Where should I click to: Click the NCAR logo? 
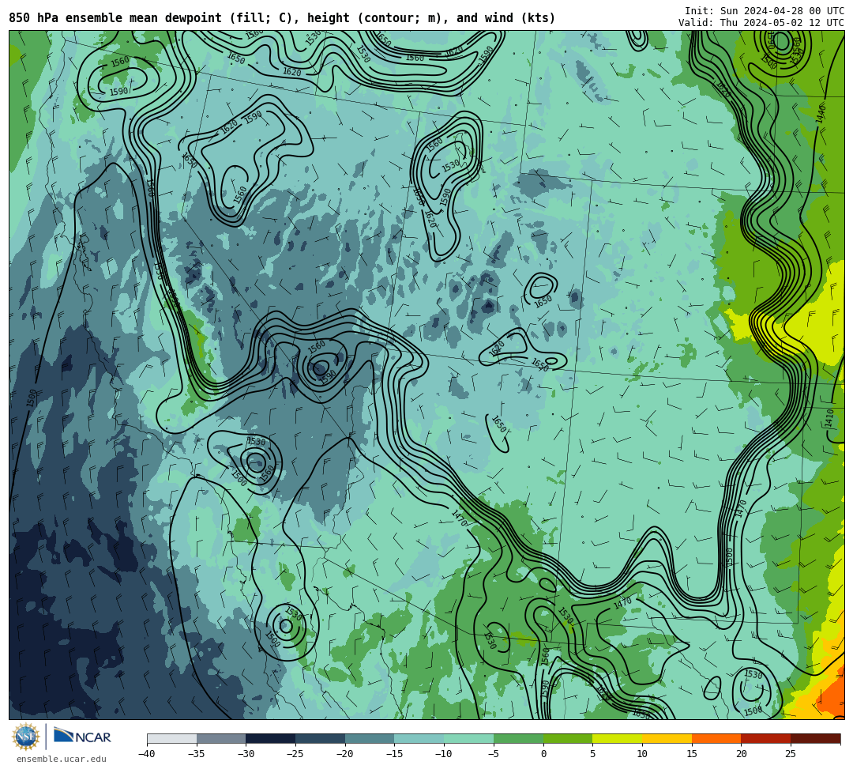click(x=82, y=737)
